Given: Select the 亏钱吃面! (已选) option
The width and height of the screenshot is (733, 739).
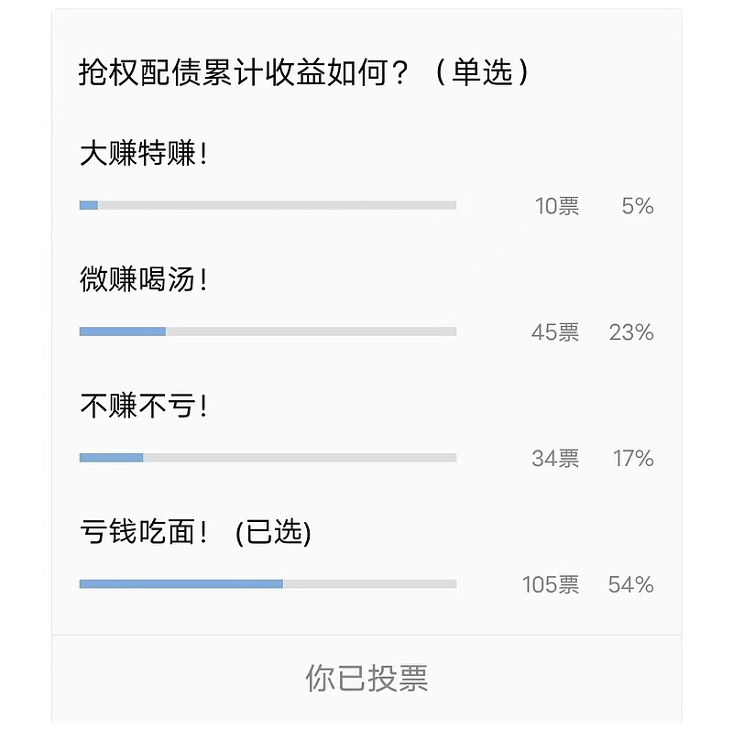Looking at the screenshot, I should coord(195,532).
